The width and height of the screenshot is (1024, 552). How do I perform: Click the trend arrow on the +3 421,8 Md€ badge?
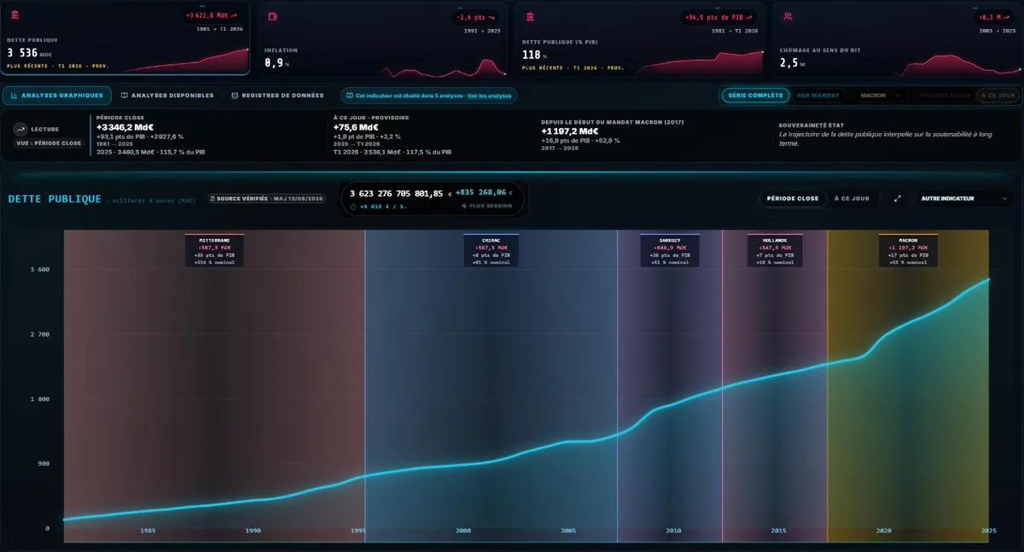click(233, 16)
